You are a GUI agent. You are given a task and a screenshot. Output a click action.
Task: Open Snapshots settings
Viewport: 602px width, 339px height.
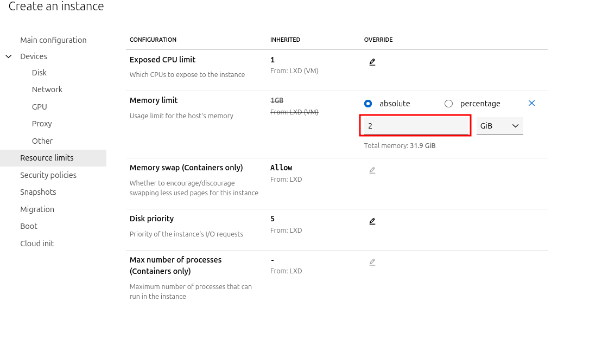click(x=38, y=192)
